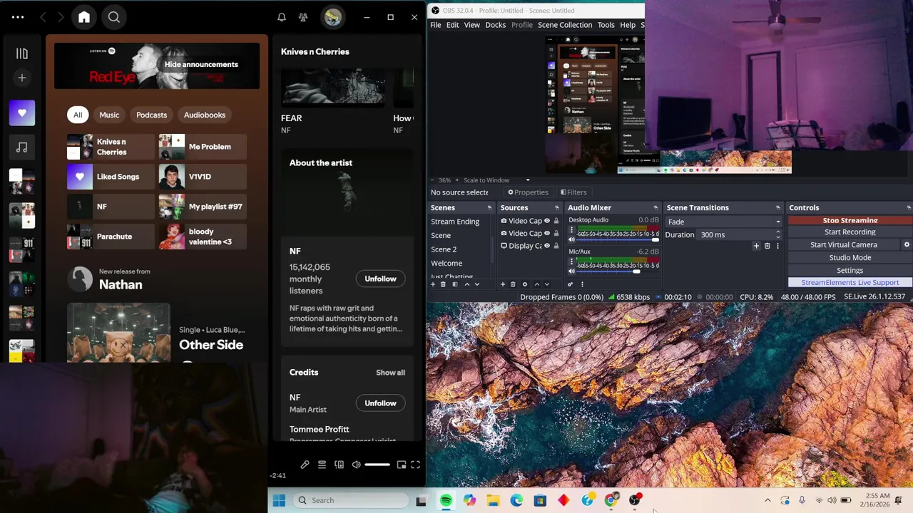Go to Spotify Home
The width and height of the screenshot is (913, 513).
[x=84, y=17]
